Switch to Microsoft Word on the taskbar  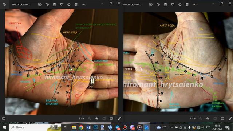(x=88, y=127)
